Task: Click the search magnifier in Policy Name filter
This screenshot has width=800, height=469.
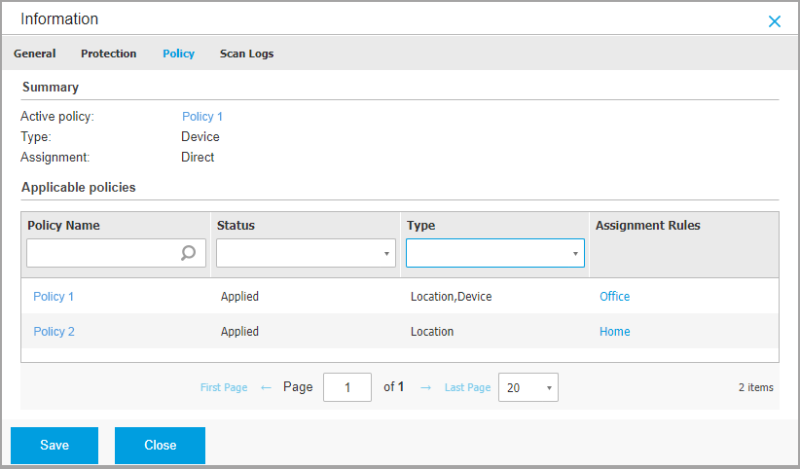Action: (189, 253)
